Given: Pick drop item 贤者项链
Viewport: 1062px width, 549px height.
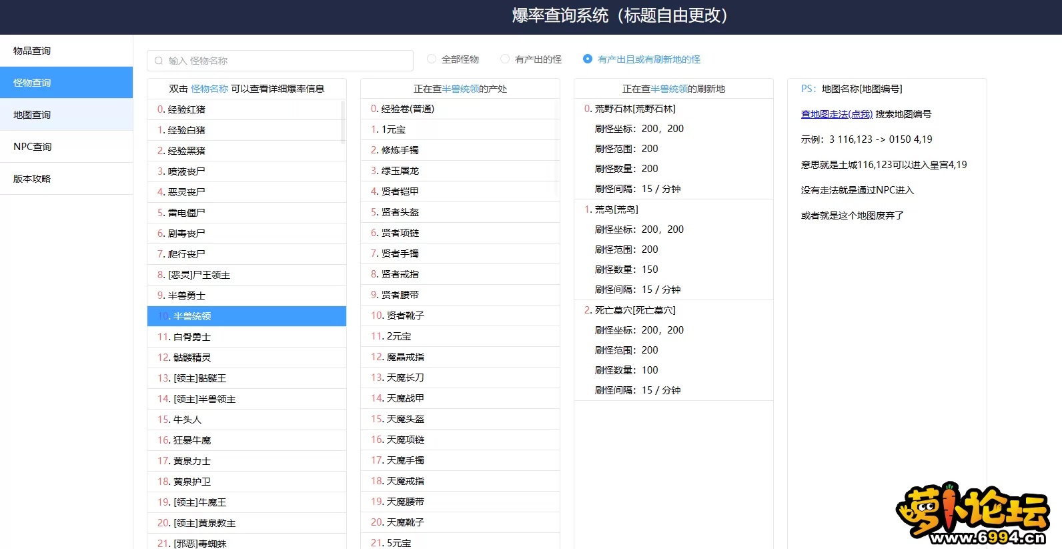Looking at the screenshot, I should pyautogui.click(x=460, y=233).
